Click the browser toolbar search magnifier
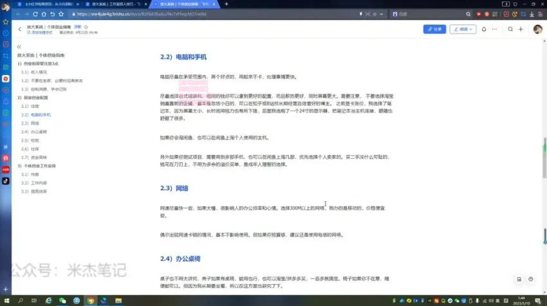The width and height of the screenshot is (547, 306). coord(468,14)
